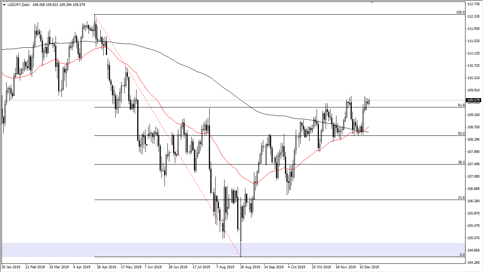Click the 30 Jan 2019 date label
The image size is (483, 272).
point(11,267)
